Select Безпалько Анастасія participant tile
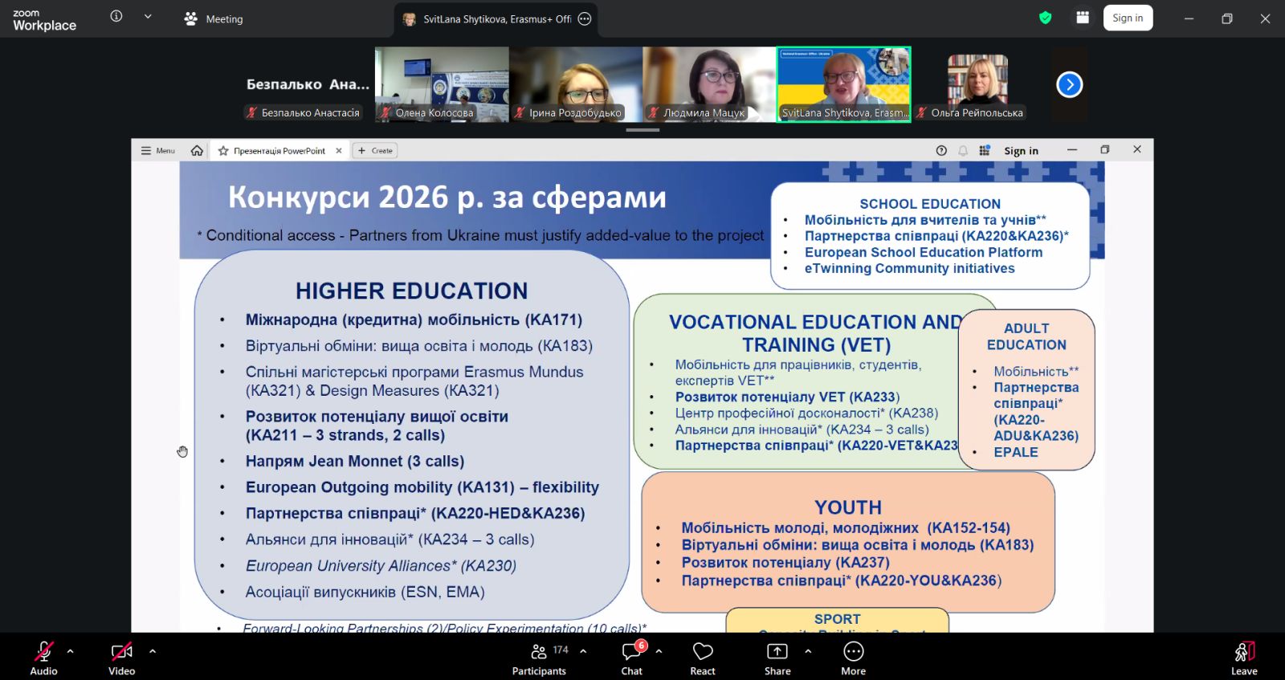This screenshot has width=1285, height=680. [x=308, y=84]
